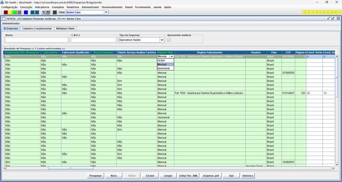Viewport: 342px width, 182px height.
Task: Click the Regime Faturamento column header
Action: tap(210, 53)
